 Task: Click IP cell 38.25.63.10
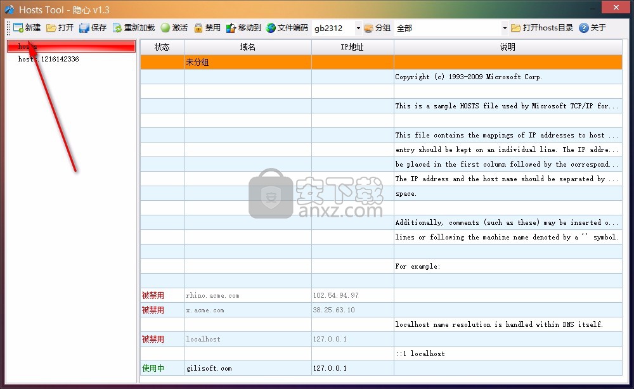pos(353,310)
